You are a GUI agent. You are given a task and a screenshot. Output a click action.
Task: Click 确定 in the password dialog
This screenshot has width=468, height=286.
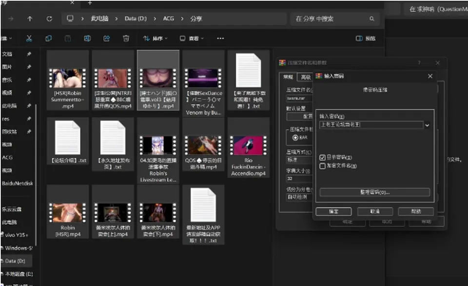[x=333, y=212]
